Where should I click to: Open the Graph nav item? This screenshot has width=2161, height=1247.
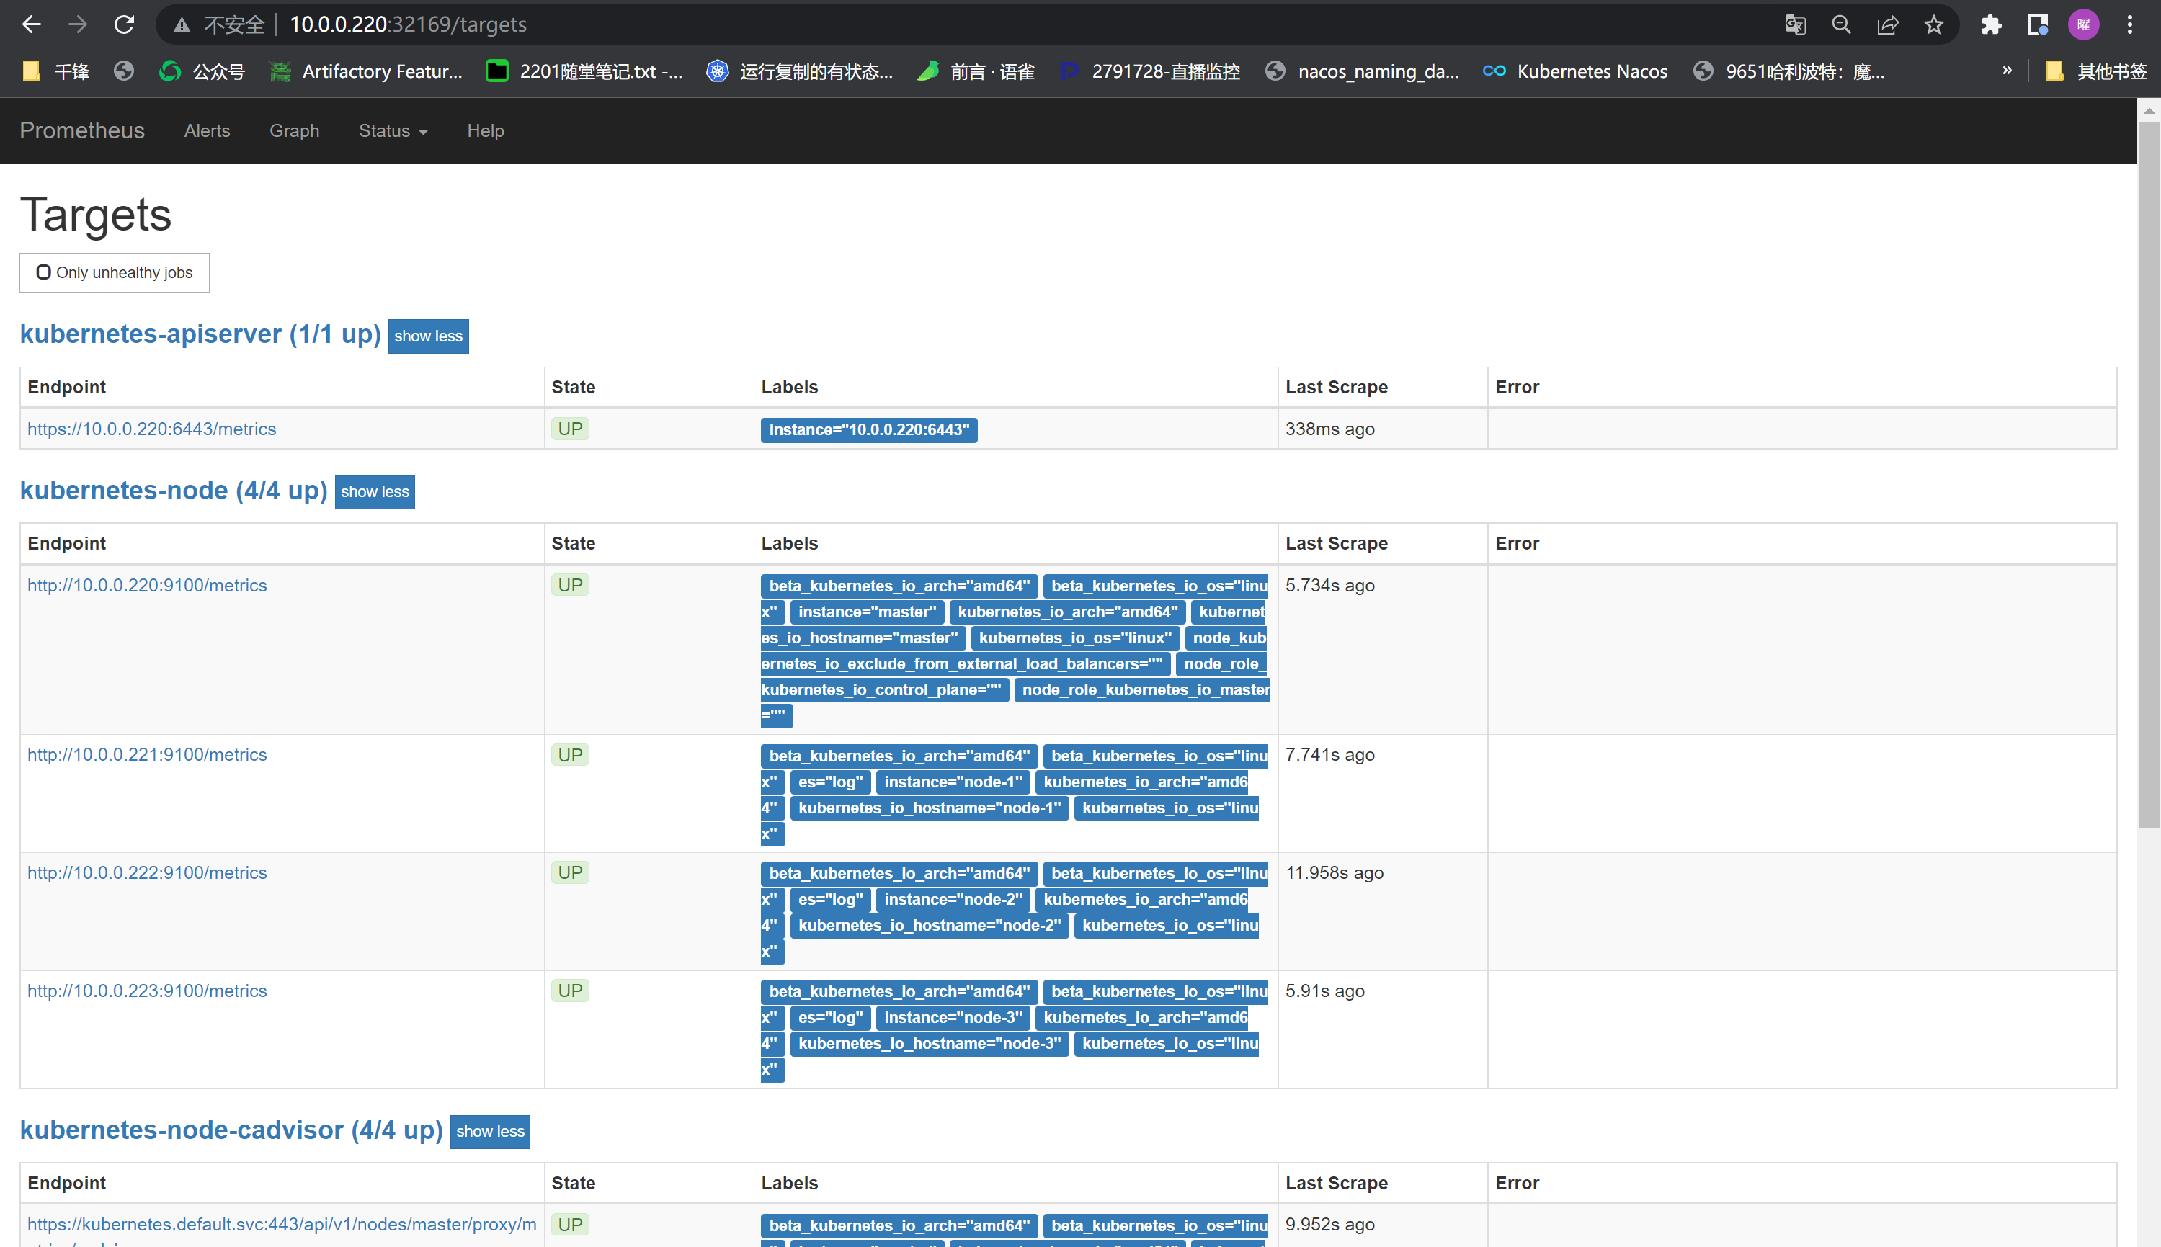(295, 130)
